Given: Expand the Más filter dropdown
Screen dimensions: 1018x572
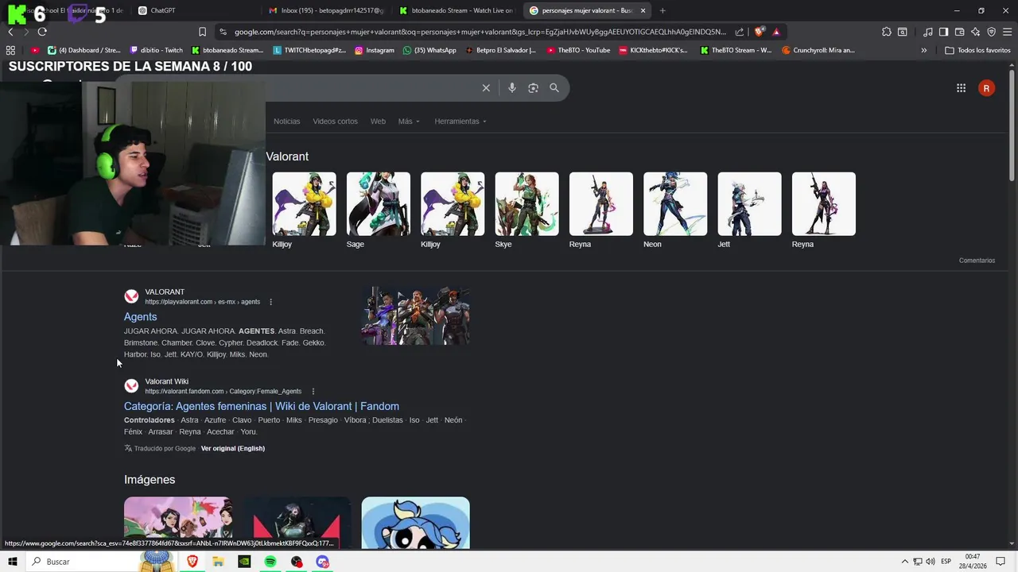Looking at the screenshot, I should (409, 122).
